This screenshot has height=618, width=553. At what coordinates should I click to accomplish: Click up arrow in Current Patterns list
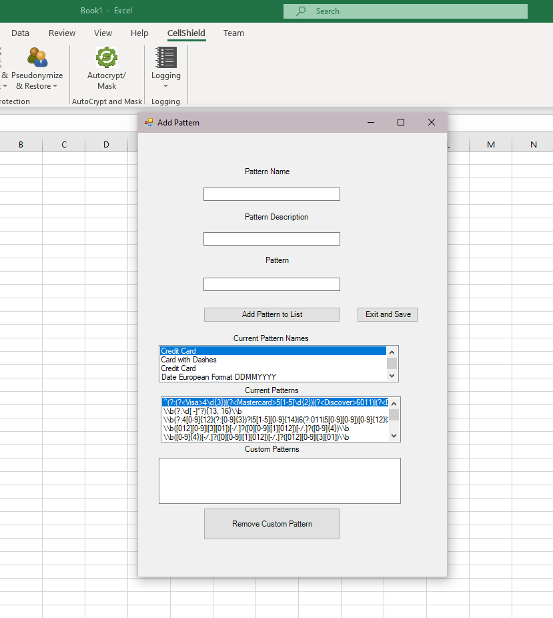394,404
